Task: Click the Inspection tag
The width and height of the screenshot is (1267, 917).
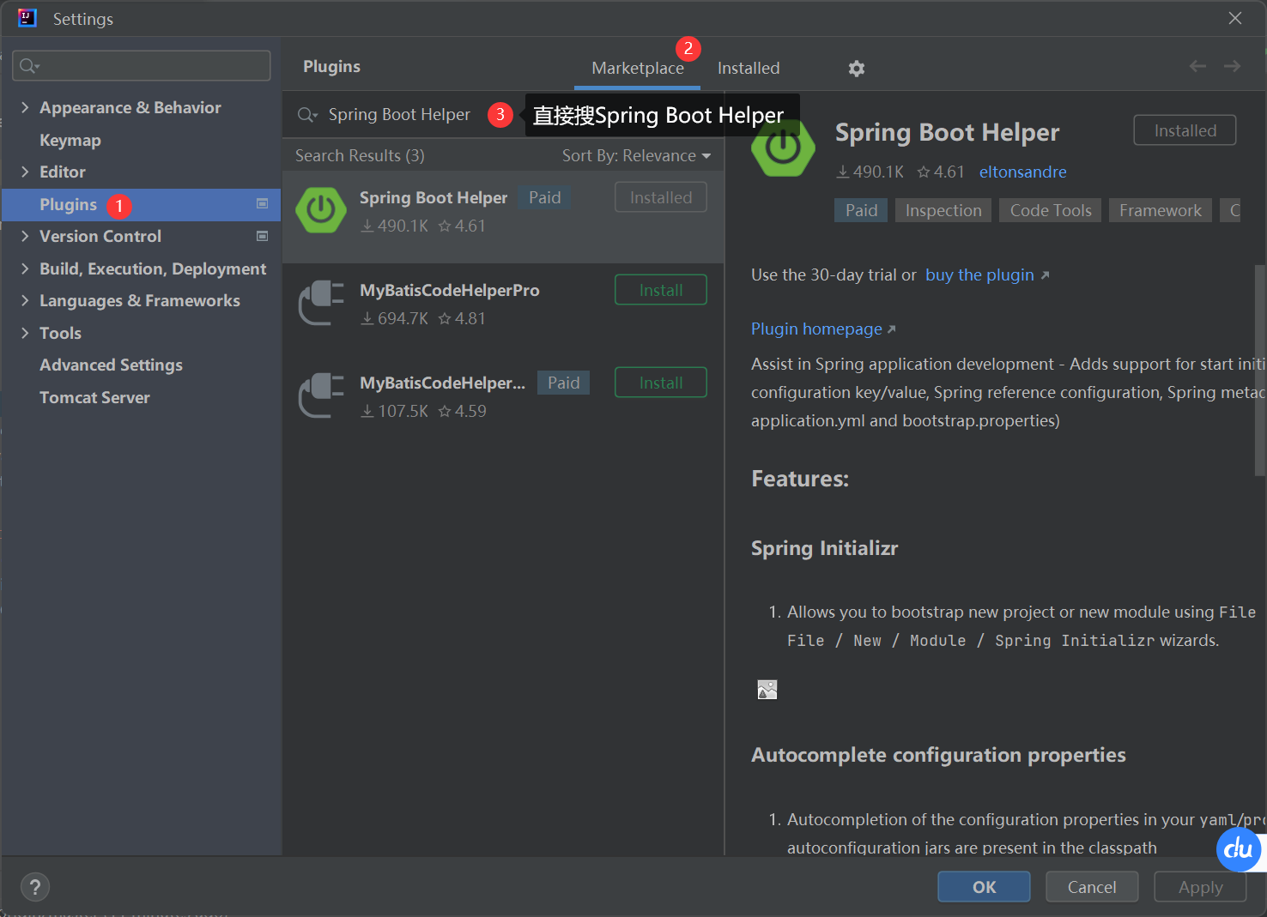Action: 943,210
